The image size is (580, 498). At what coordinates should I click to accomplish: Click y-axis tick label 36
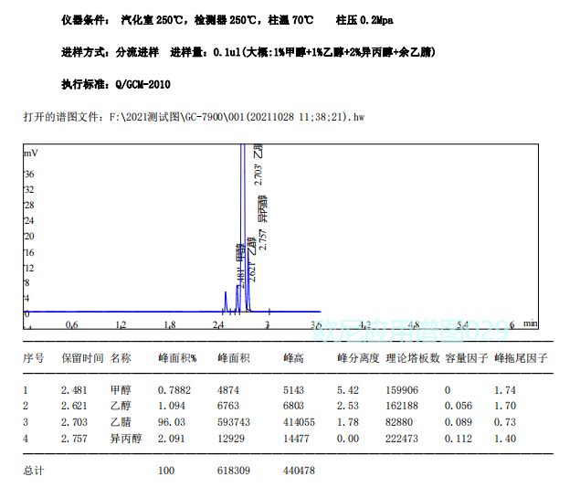tap(29, 174)
